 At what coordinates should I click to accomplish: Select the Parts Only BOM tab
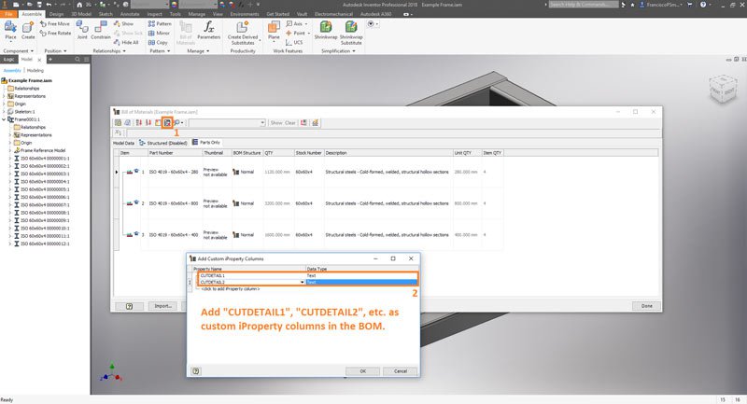206,142
